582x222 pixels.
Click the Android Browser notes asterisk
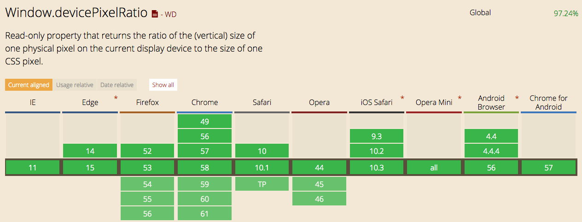517,98
